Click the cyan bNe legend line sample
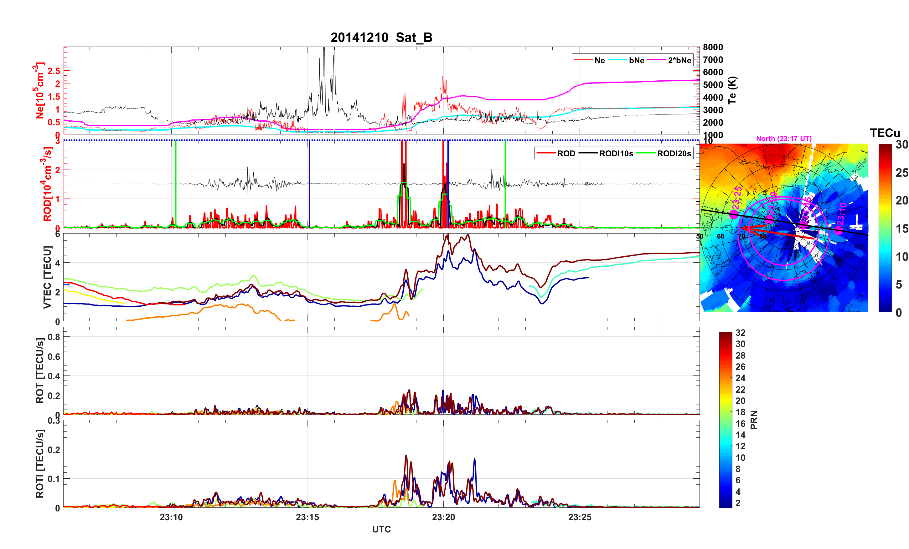The width and height of the screenshot is (909, 549). [x=617, y=60]
